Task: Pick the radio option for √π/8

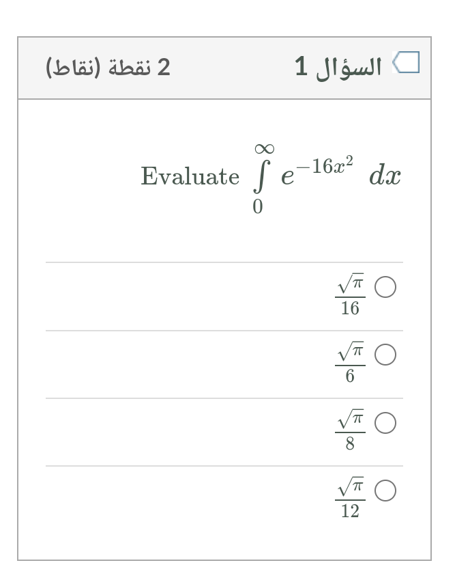Action: 385,422
